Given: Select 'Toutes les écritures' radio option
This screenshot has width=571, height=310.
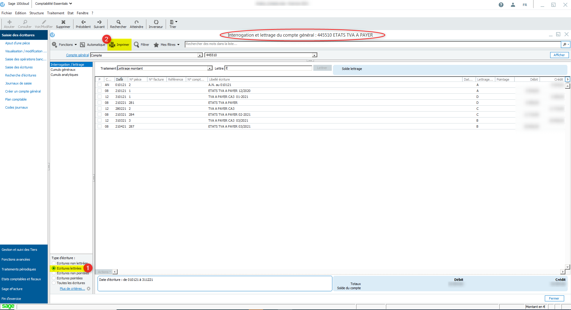Looking at the screenshot, I should pos(54,283).
